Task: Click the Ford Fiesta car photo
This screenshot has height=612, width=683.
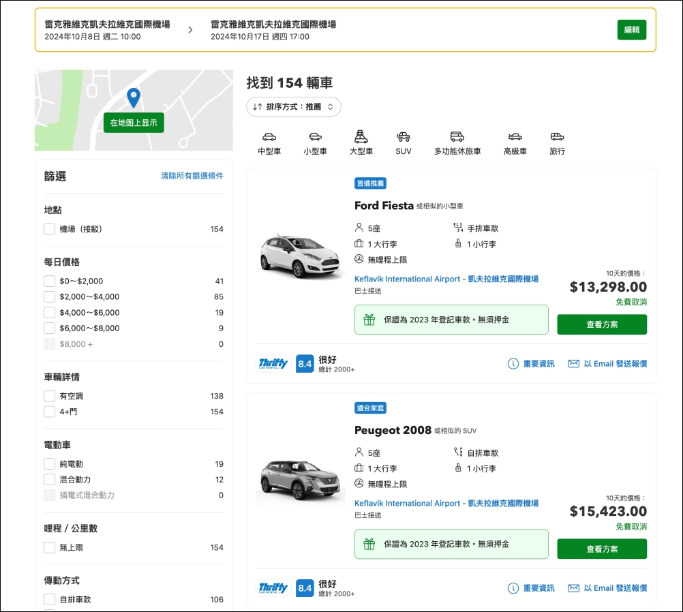Action: click(x=300, y=256)
